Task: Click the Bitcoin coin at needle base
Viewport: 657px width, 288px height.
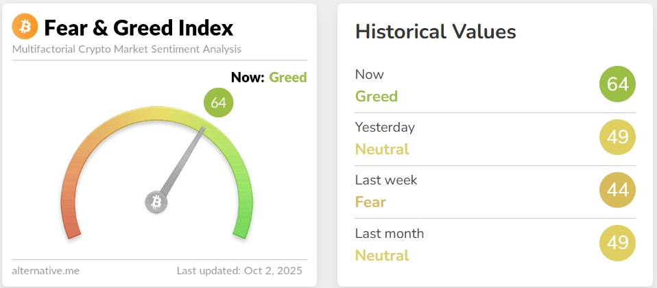Action: pos(156,202)
